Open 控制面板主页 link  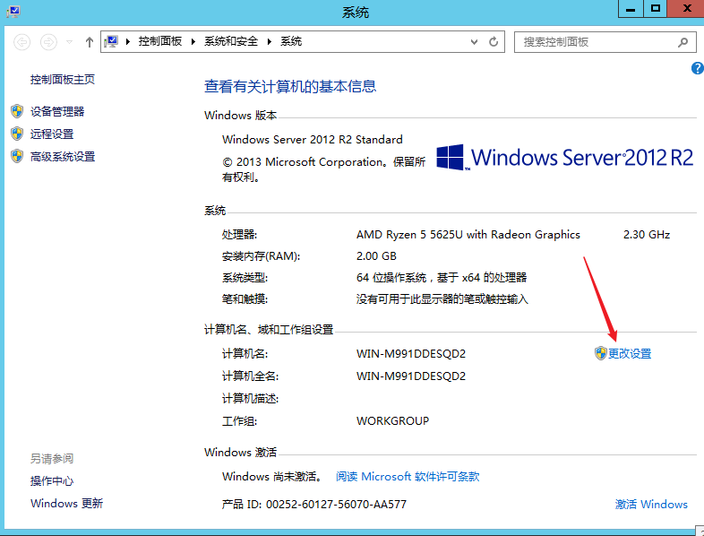tap(63, 80)
